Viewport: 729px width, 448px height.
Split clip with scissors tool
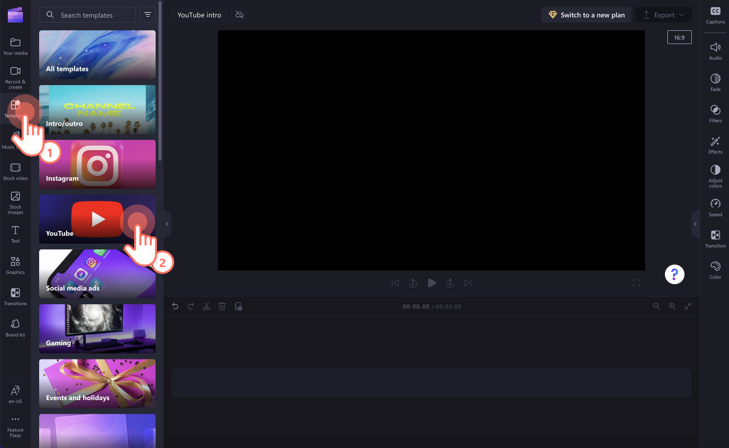click(x=206, y=306)
